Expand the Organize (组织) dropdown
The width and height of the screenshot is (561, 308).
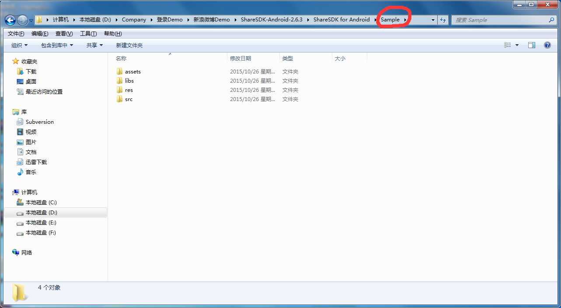20,45
